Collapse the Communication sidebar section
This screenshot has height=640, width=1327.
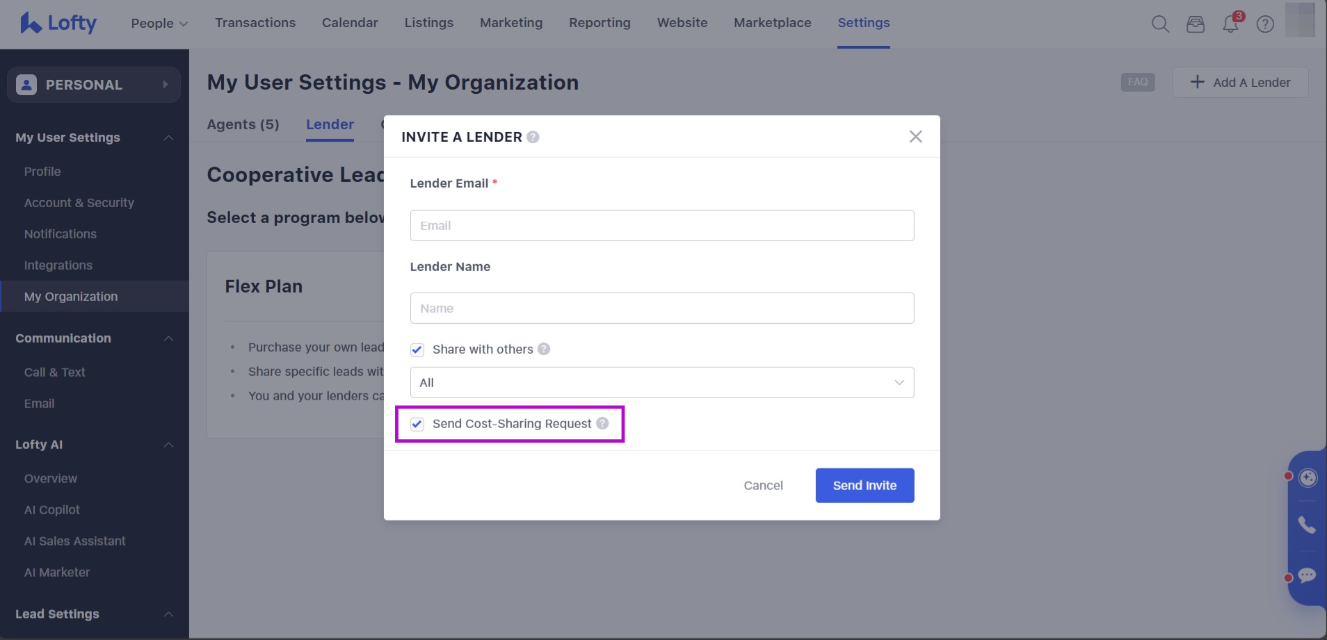168,338
